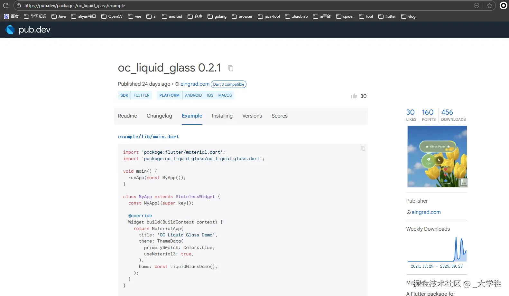Screen dimensions: 509x296
Task: Click the Dart 3 compatible badge
Action: pos(229,84)
